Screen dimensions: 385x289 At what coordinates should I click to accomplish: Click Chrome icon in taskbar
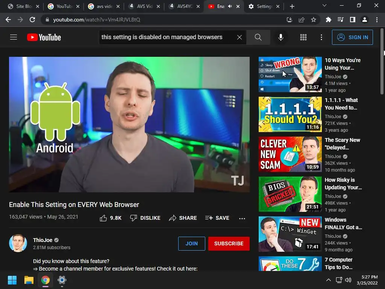tap(45, 280)
